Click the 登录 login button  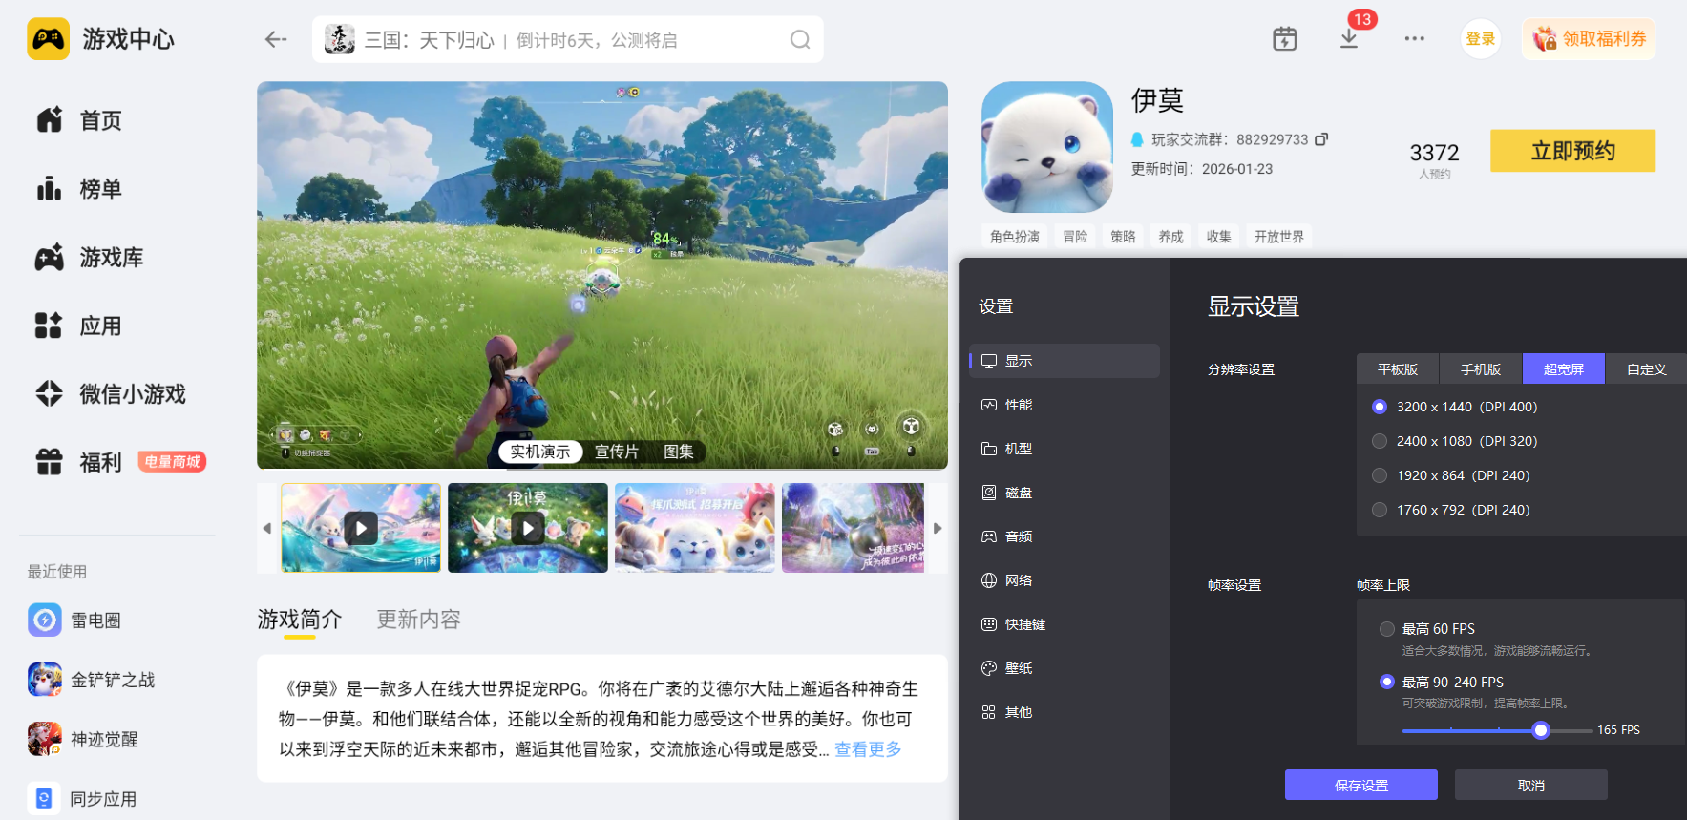[x=1481, y=39]
